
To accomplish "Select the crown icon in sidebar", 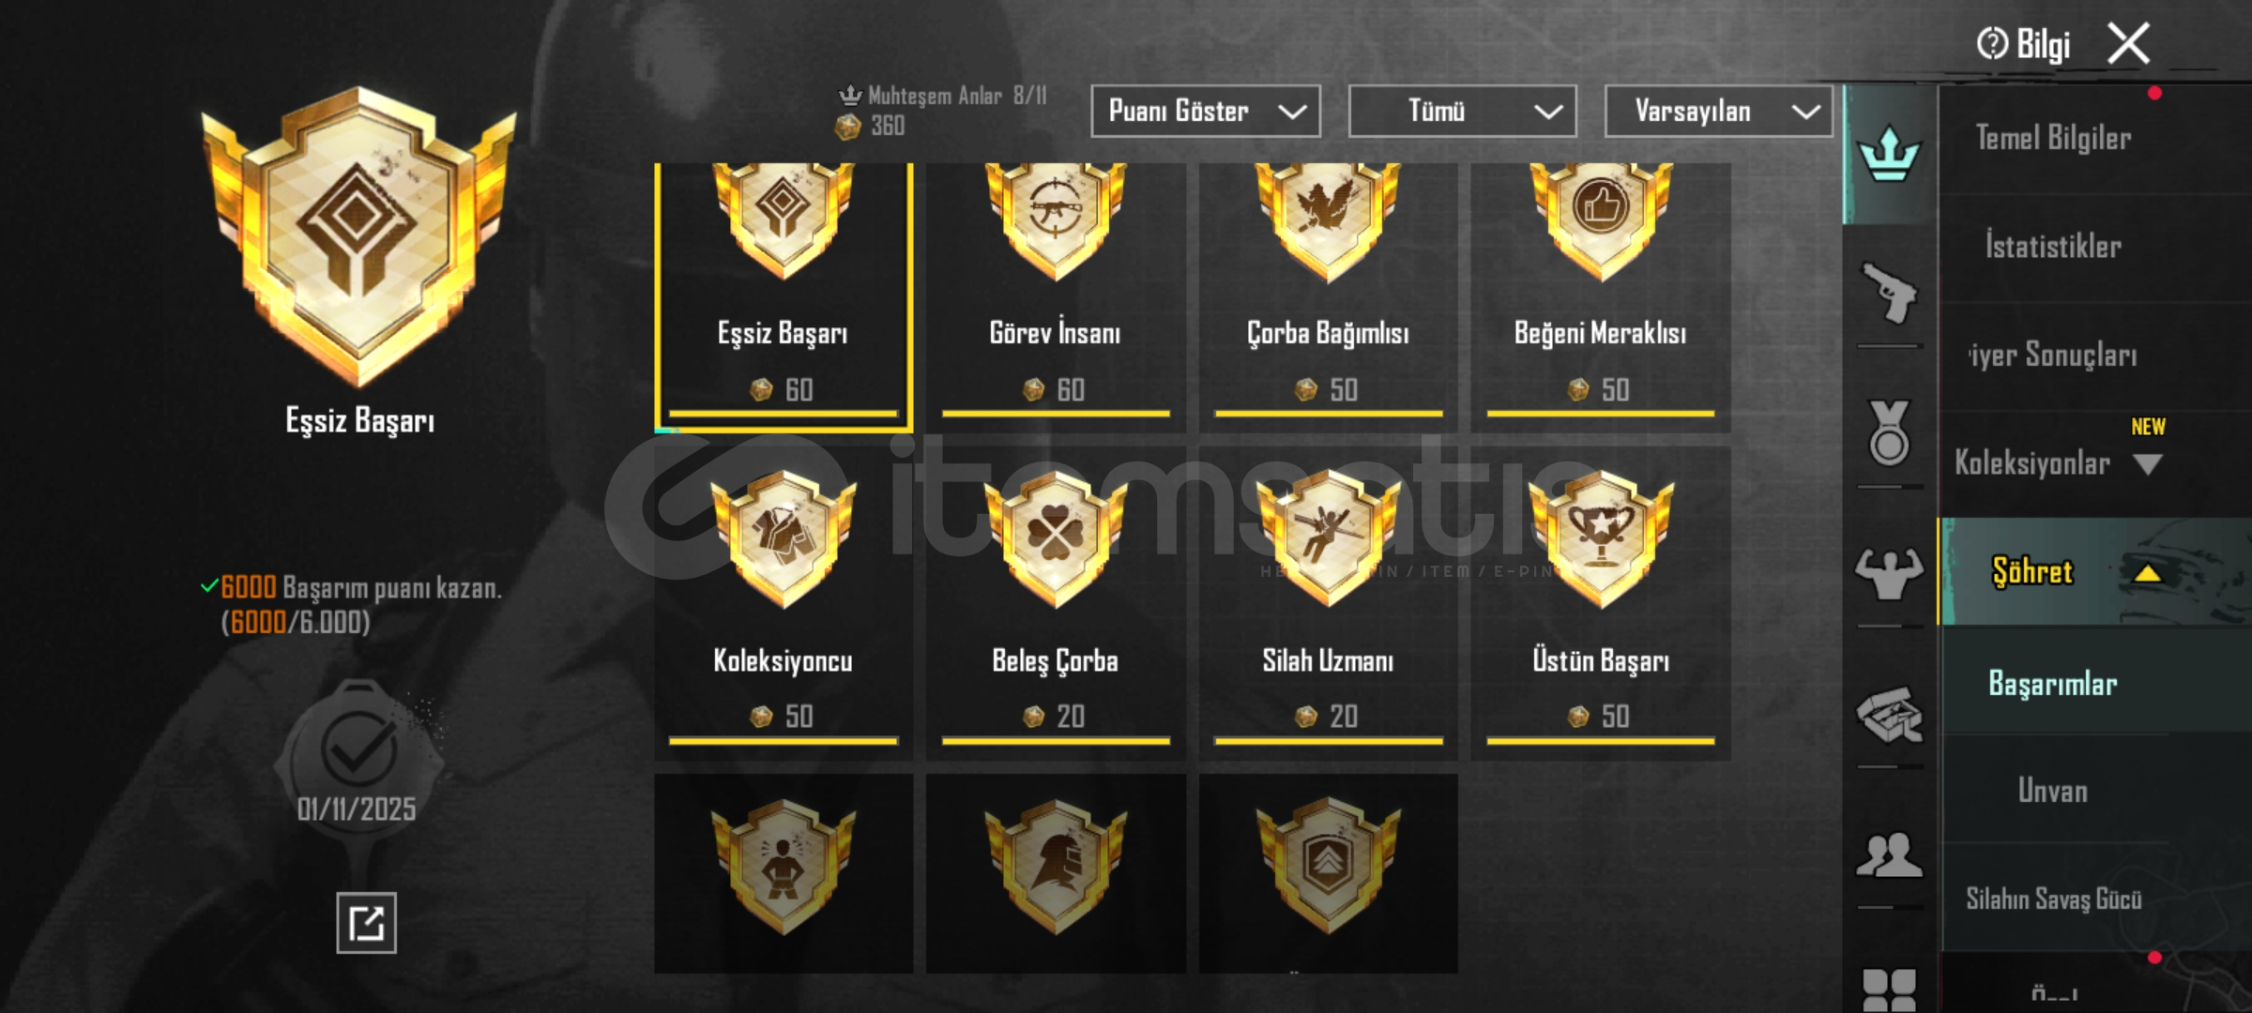I will point(1888,155).
